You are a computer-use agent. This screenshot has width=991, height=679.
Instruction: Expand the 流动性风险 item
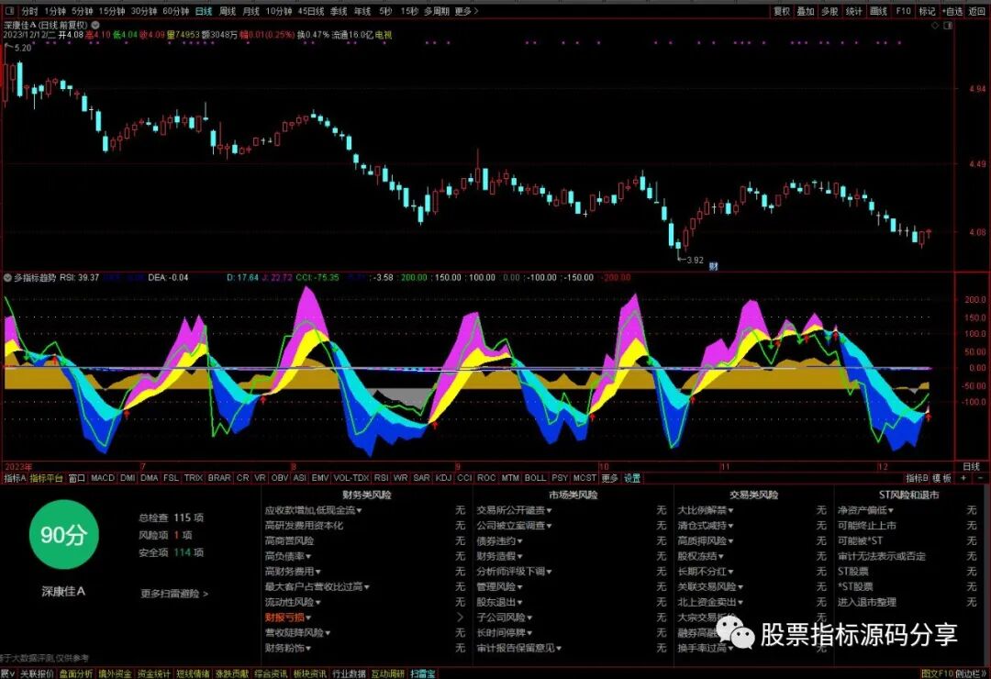[293, 602]
